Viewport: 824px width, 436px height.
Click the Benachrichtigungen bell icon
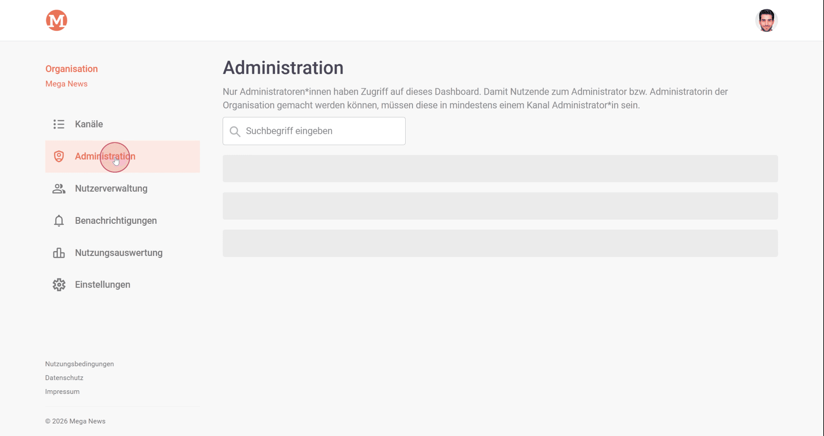[x=59, y=221]
